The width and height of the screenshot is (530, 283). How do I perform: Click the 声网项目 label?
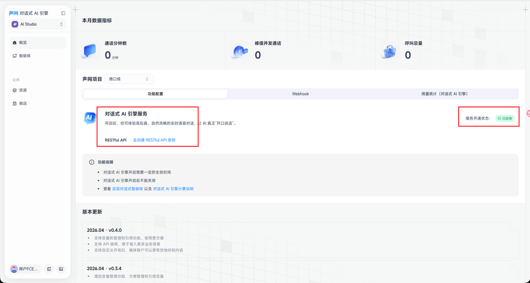pos(92,79)
